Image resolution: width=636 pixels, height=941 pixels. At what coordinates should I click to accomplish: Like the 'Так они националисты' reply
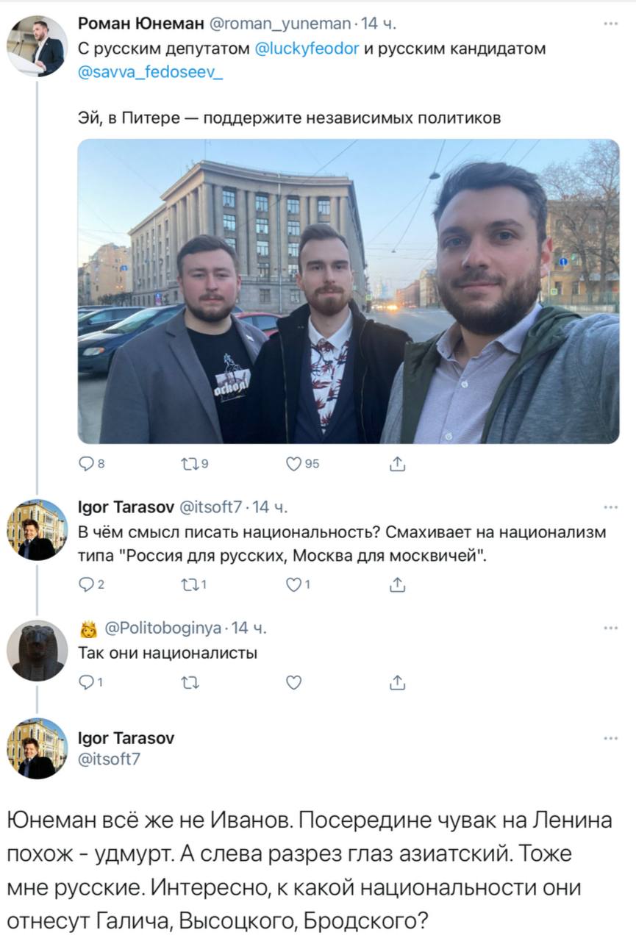tap(293, 683)
